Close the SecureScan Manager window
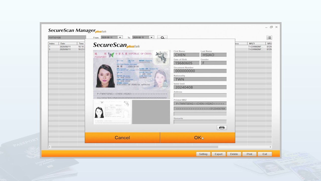 (276, 27)
